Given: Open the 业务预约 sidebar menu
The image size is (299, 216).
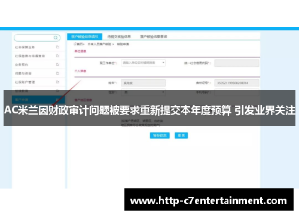Looking at the screenshot, I should (38, 64).
